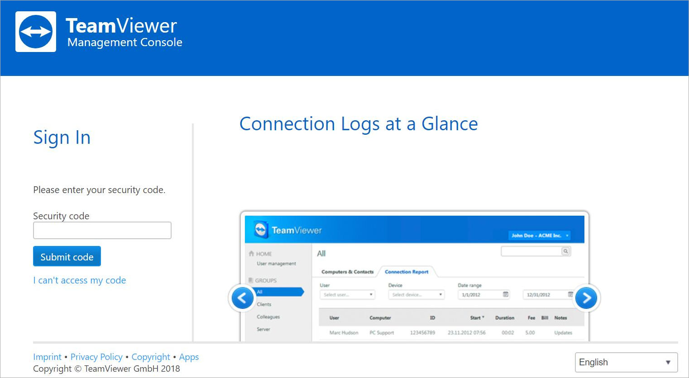Click inside the Security code input field
Viewport: 689px width, 378px height.
[102, 230]
